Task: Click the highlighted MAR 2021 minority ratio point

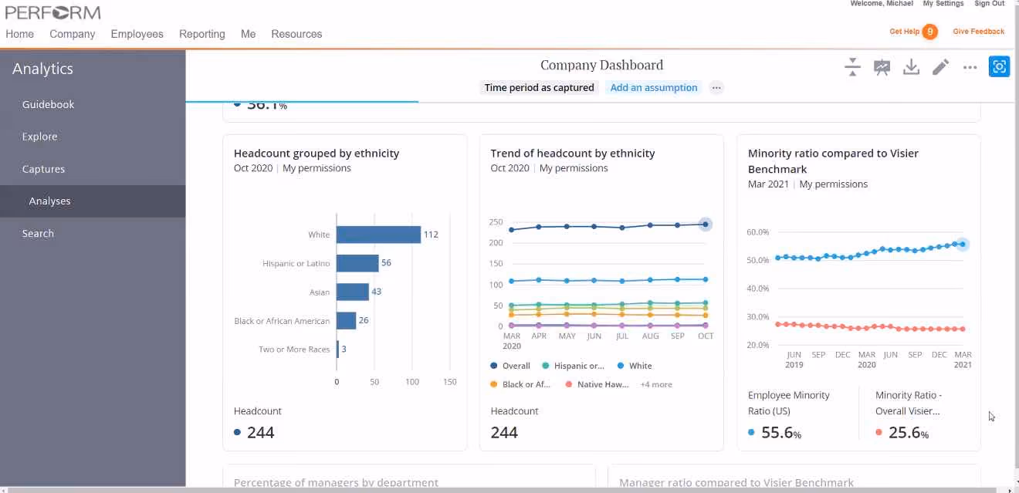Action: 962,244
